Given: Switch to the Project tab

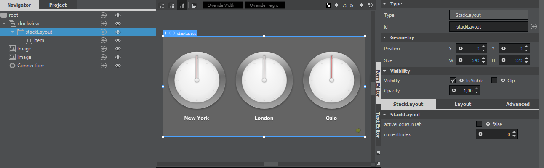Looking at the screenshot, I should pyautogui.click(x=58, y=5).
